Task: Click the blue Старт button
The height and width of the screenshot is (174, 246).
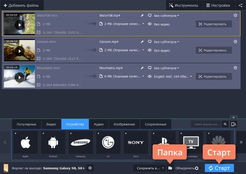Action: pyautogui.click(x=219, y=168)
